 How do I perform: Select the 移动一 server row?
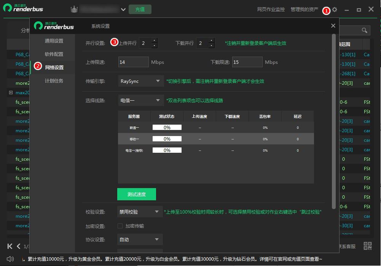tap(216, 139)
